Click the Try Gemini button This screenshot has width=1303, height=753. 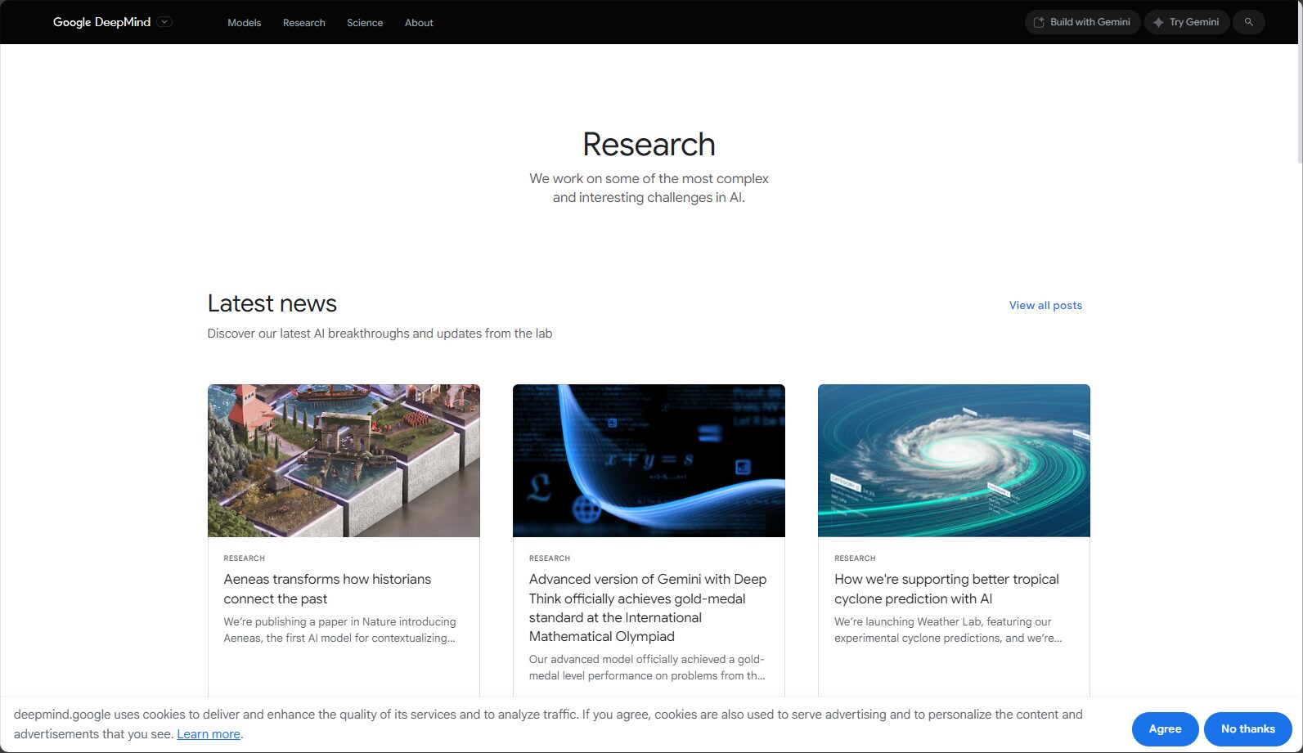(x=1186, y=22)
